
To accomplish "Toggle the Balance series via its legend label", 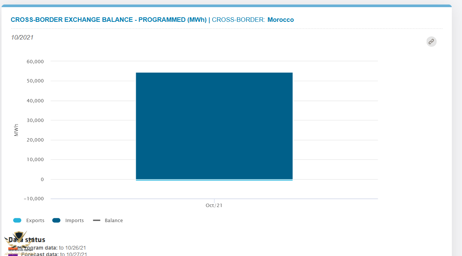I will 114,221.
